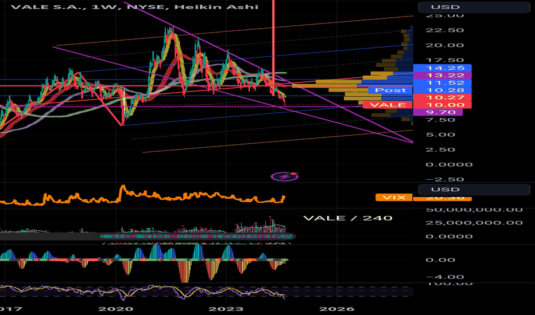Viewport: 535px width, 315px height.
Task: Select the red 10.27 price label
Action: [x=442, y=97]
